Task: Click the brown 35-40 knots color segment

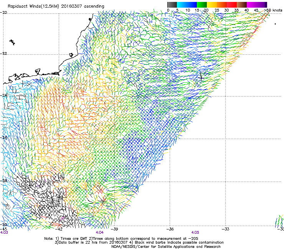Action: tap(242, 5)
